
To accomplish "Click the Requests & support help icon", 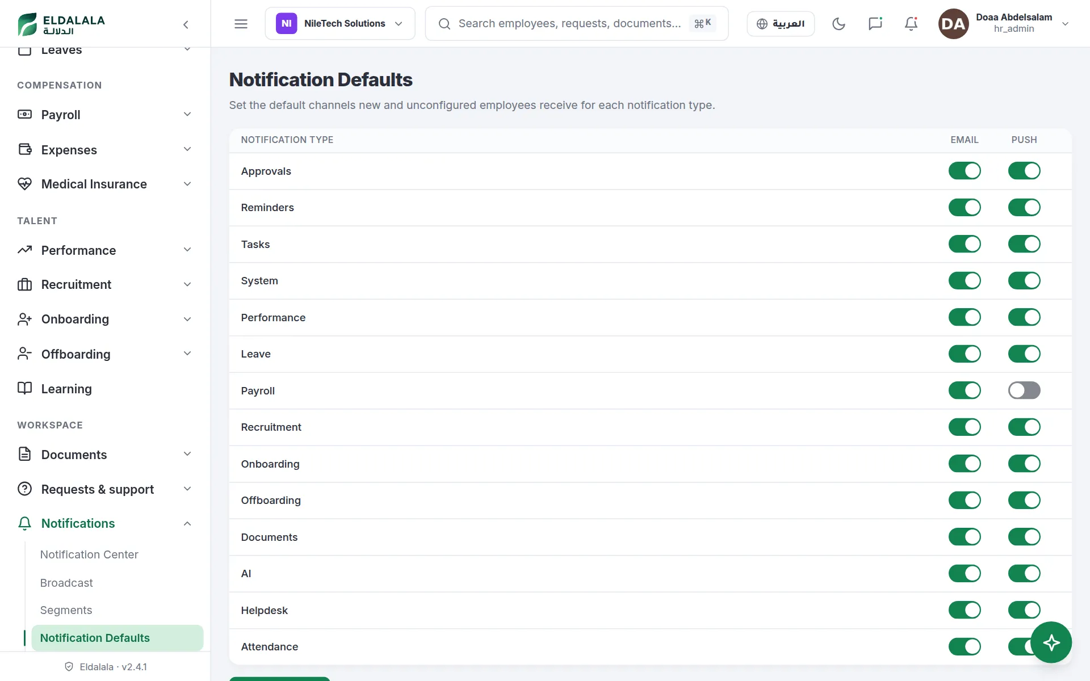I will point(24,489).
